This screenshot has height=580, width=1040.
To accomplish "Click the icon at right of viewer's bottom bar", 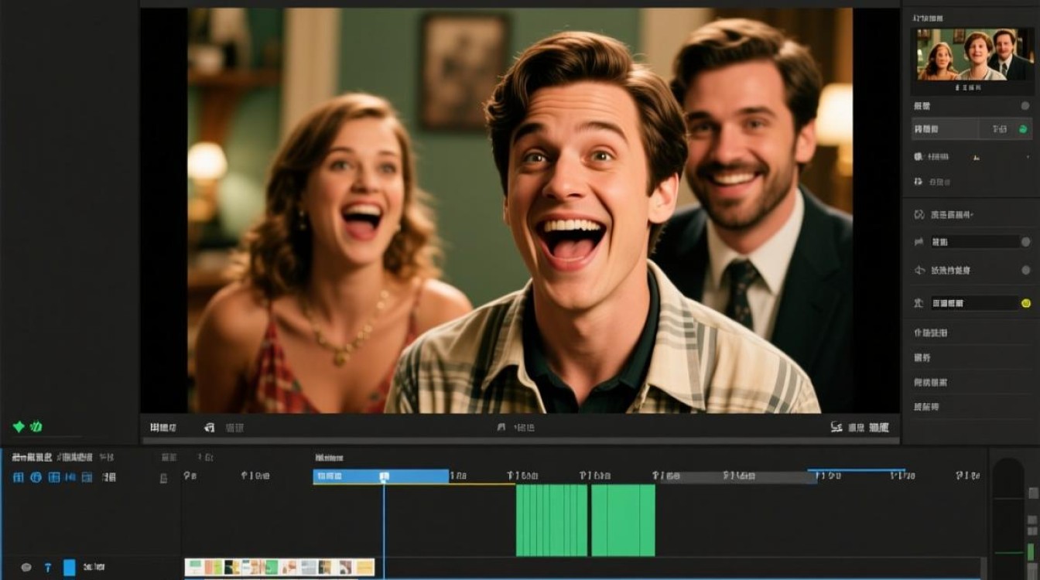I will pyautogui.click(x=836, y=427).
